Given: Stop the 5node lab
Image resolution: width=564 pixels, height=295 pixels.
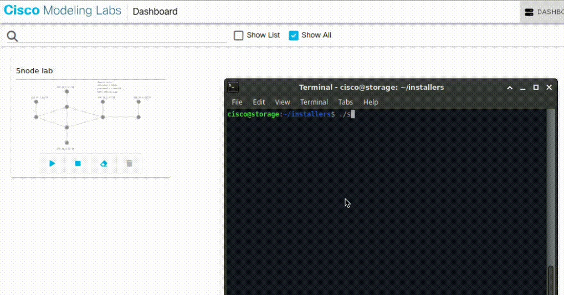Looking at the screenshot, I should coord(78,164).
